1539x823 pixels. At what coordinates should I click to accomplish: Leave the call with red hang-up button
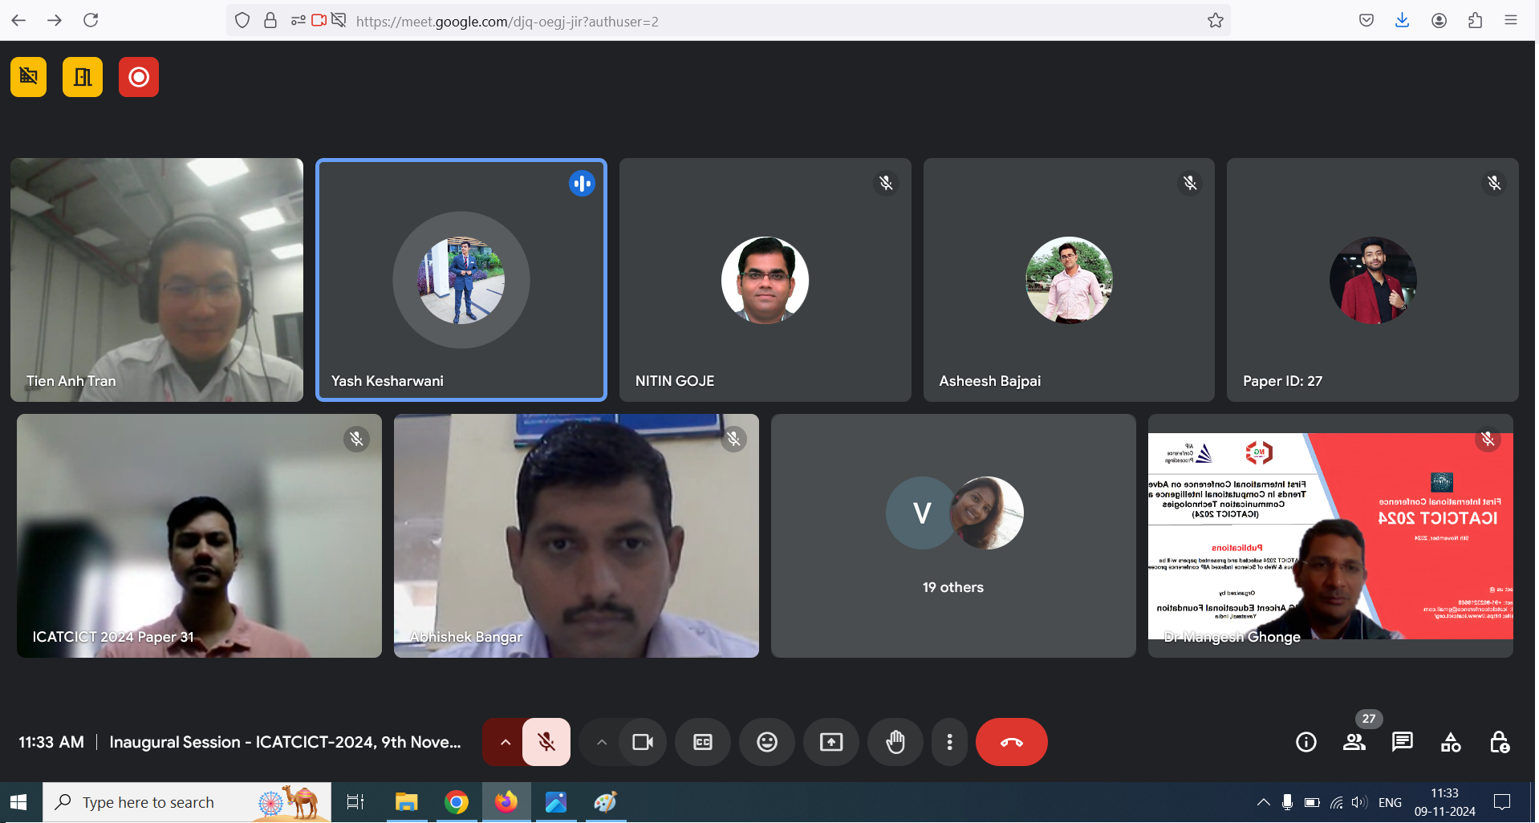(1011, 742)
